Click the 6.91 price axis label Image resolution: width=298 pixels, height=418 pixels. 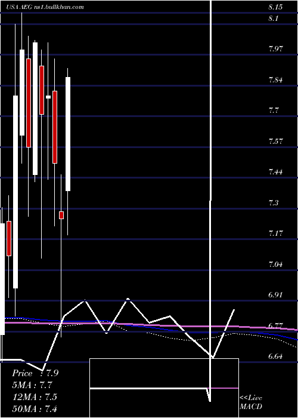(275, 295)
